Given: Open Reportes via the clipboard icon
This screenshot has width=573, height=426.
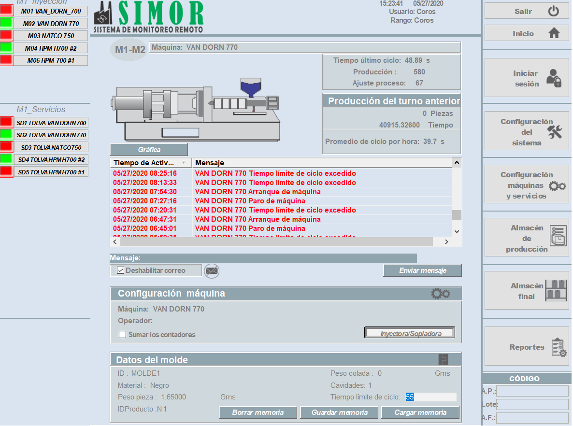Looking at the screenshot, I should [559, 347].
